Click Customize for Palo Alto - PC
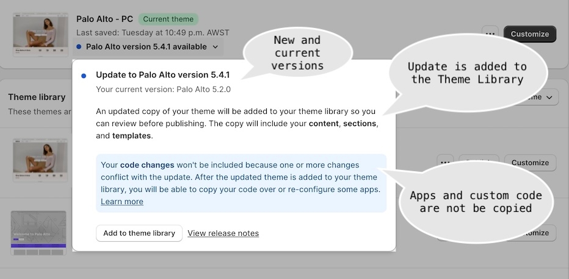Screen dimensions: 569x279 tap(530, 34)
